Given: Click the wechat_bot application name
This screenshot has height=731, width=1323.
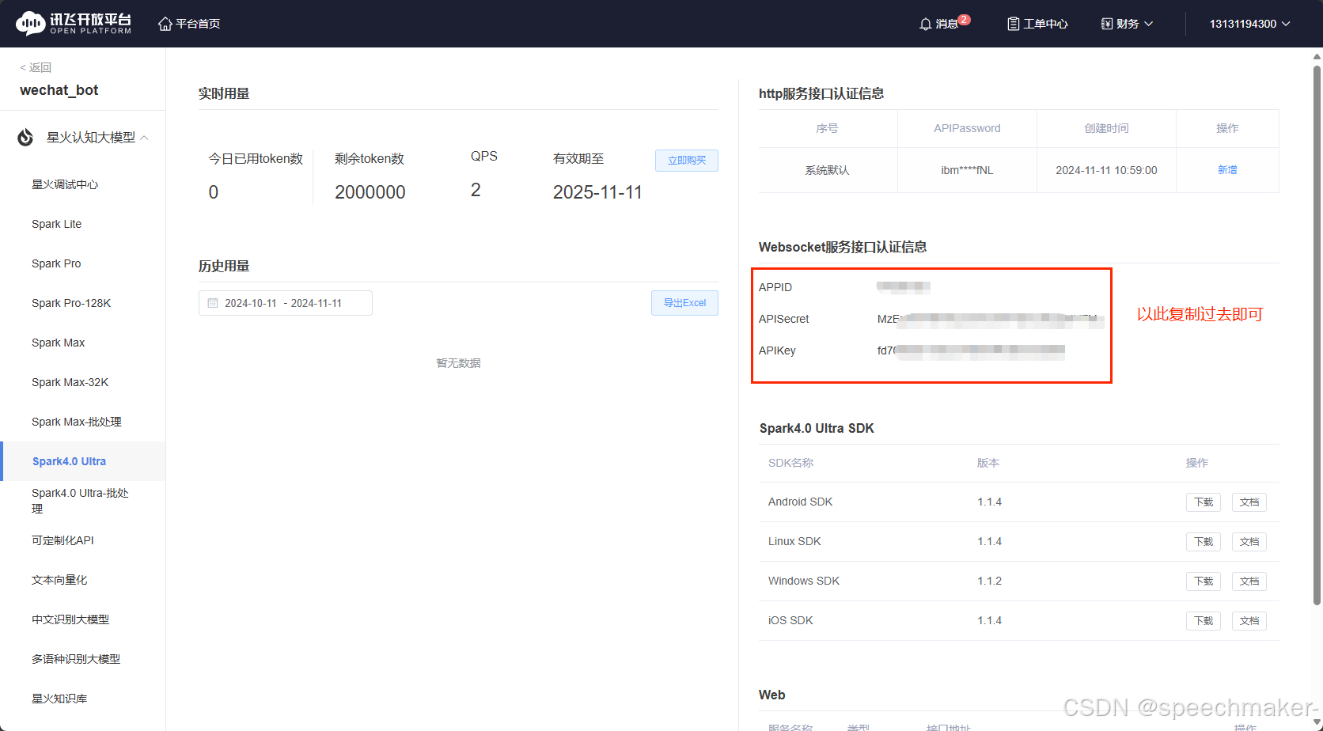Looking at the screenshot, I should (x=59, y=90).
